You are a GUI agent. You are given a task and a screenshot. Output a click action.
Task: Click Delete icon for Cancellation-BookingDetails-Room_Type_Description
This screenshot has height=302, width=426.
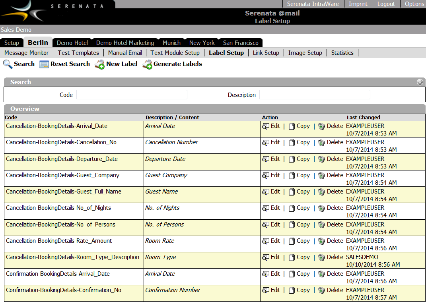321,257
